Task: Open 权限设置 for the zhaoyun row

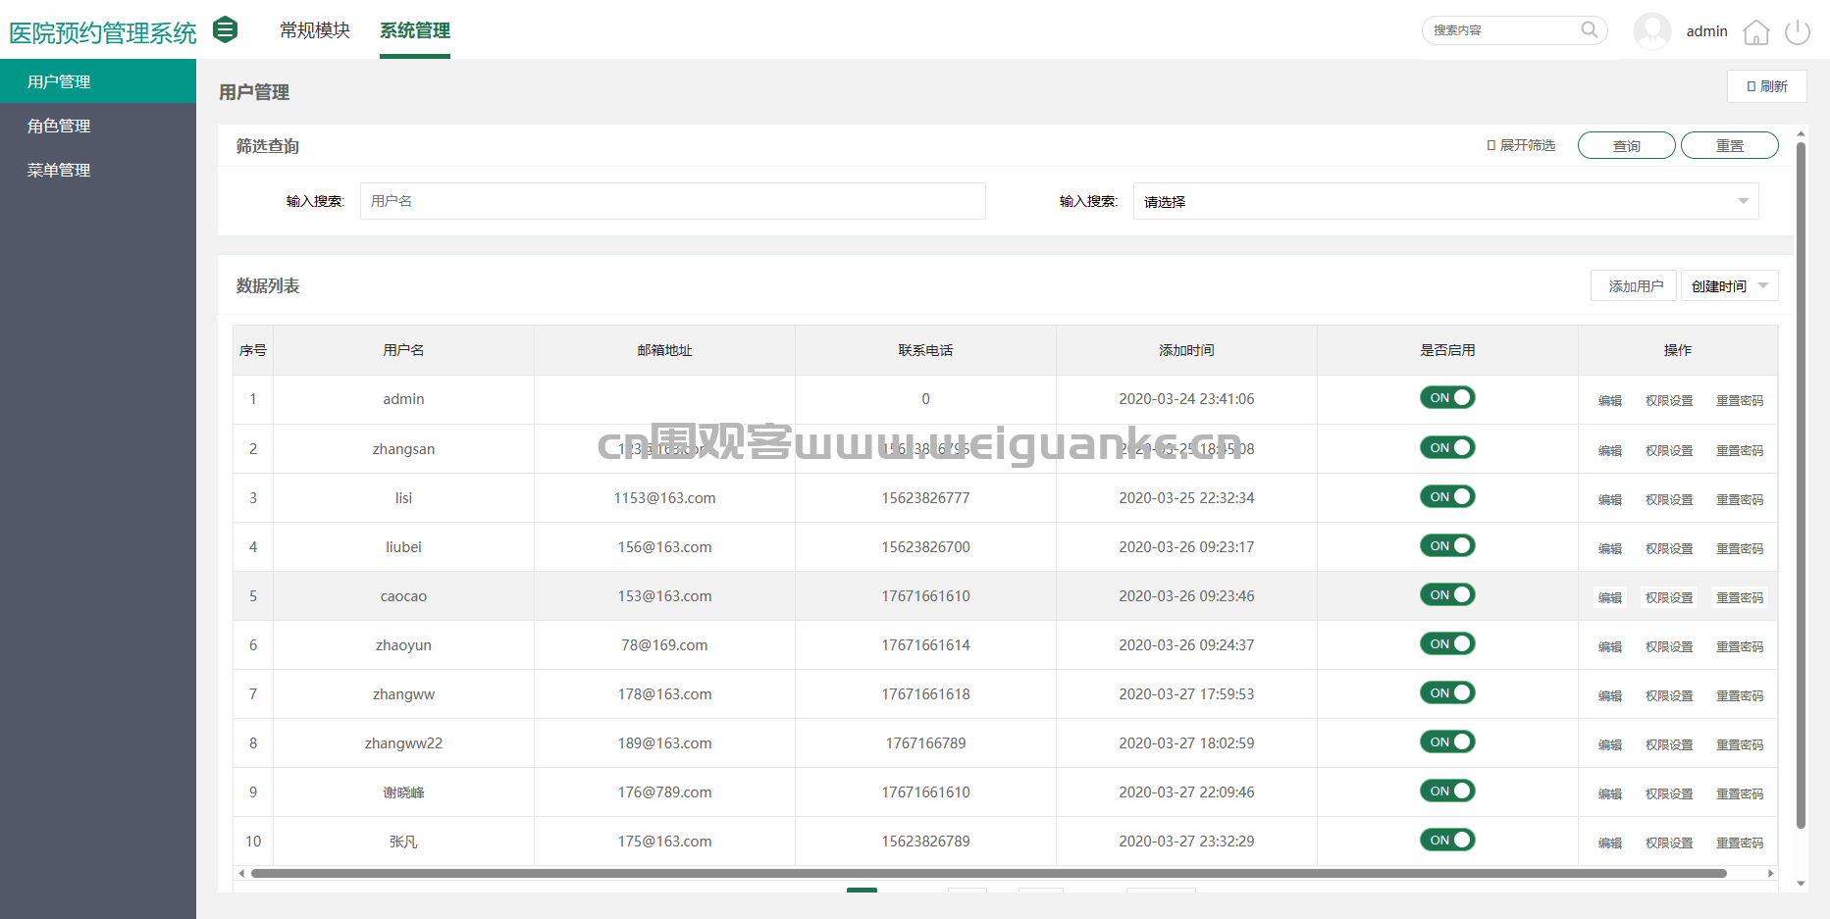Action: click(1669, 646)
